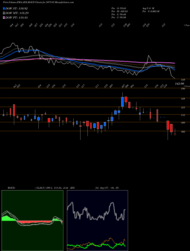Viewport: 190px width, 251px height.
Task: Click the white DOW MT legend swatch
Action: 4,13
